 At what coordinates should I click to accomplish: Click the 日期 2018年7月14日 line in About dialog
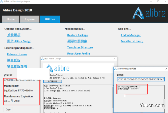pos(57,86)
